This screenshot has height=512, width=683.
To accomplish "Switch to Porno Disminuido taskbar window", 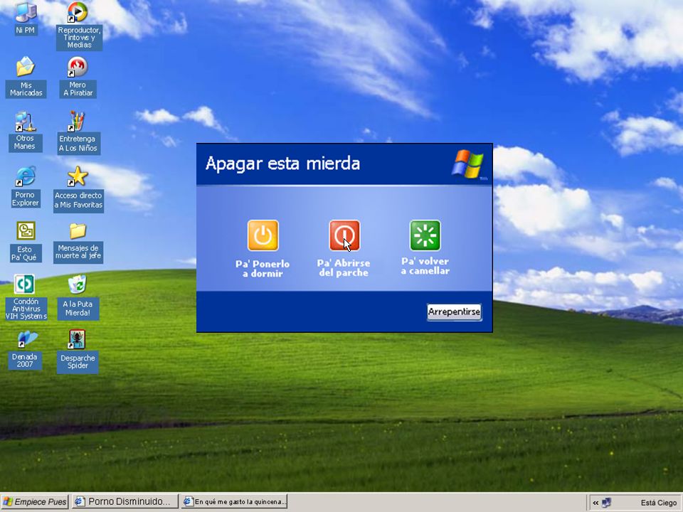I will coord(125,501).
